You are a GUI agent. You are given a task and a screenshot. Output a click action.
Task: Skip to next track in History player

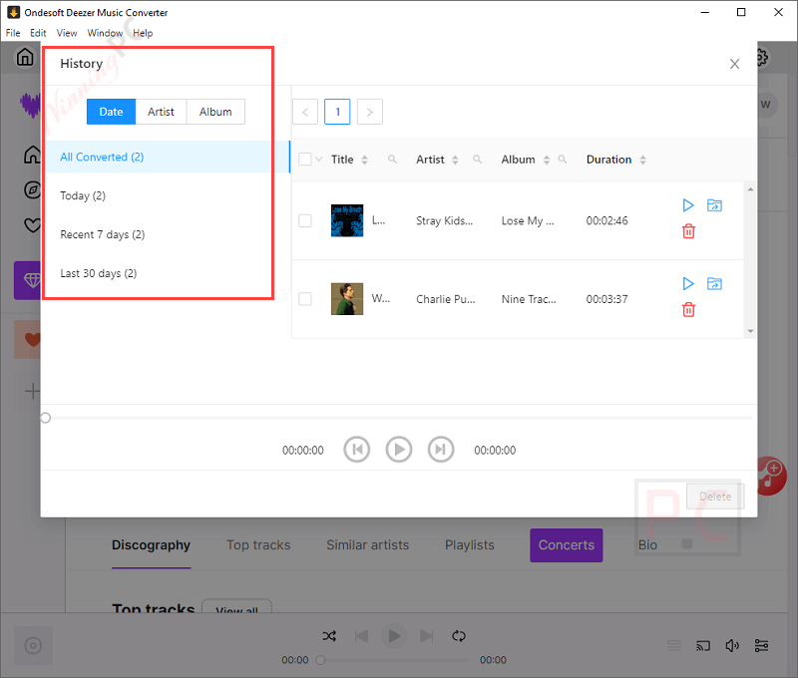click(x=440, y=450)
